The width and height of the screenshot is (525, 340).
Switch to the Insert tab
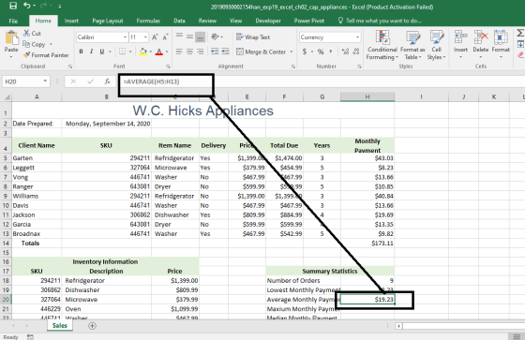click(x=71, y=21)
